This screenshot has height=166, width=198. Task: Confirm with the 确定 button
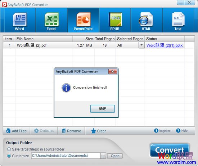click(x=102, y=109)
